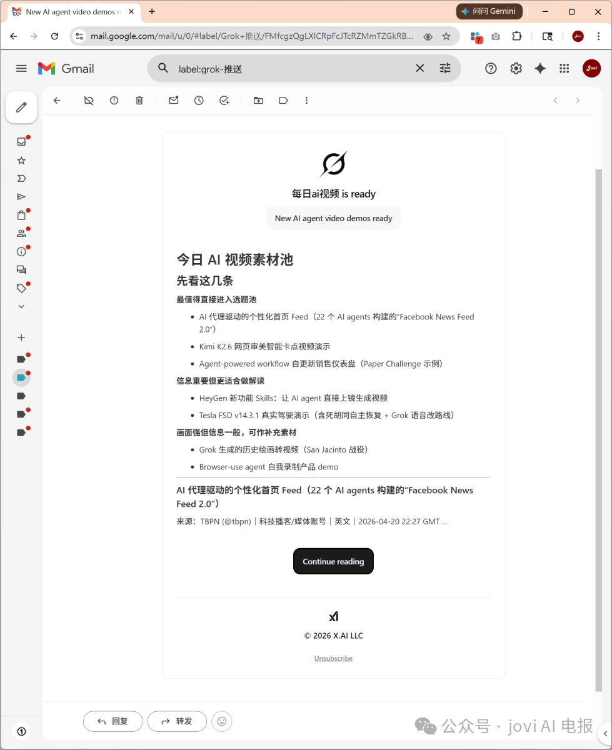Go back to the message list

pyautogui.click(x=57, y=101)
